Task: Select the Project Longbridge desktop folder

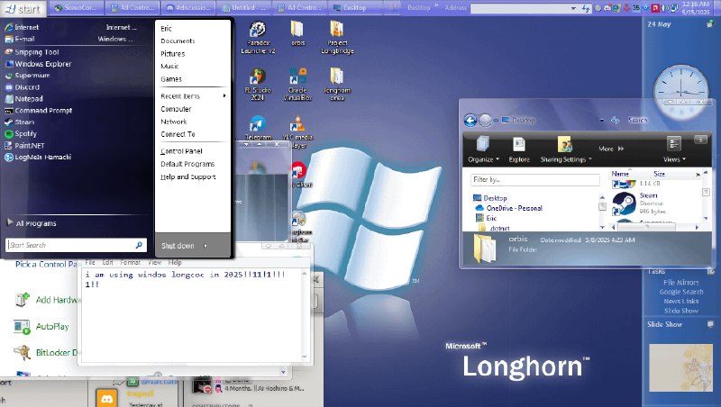Action: (337, 38)
